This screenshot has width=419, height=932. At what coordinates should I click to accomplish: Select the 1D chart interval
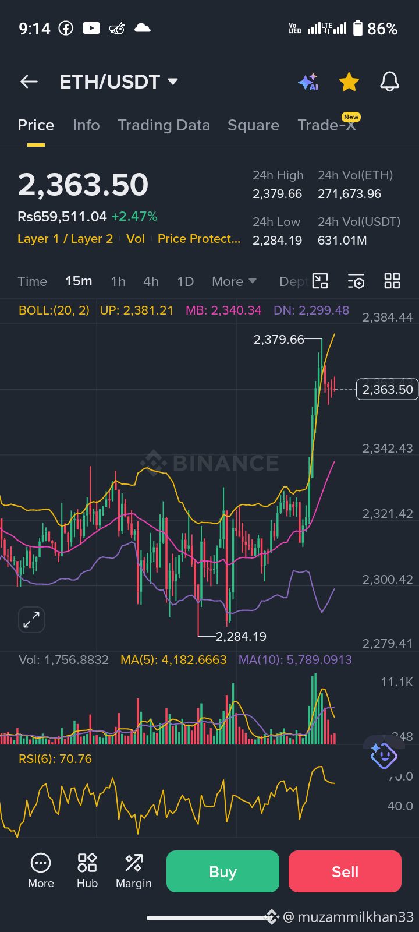[185, 281]
